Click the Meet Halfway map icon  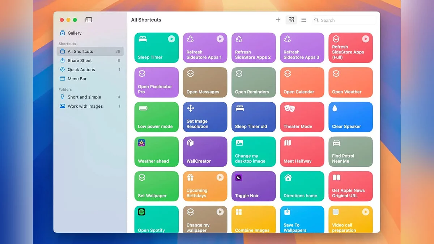288,143
